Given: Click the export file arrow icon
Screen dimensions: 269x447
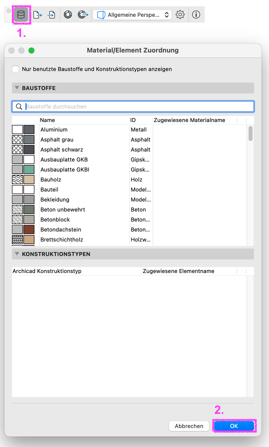Looking at the screenshot, I should click(x=37, y=15).
